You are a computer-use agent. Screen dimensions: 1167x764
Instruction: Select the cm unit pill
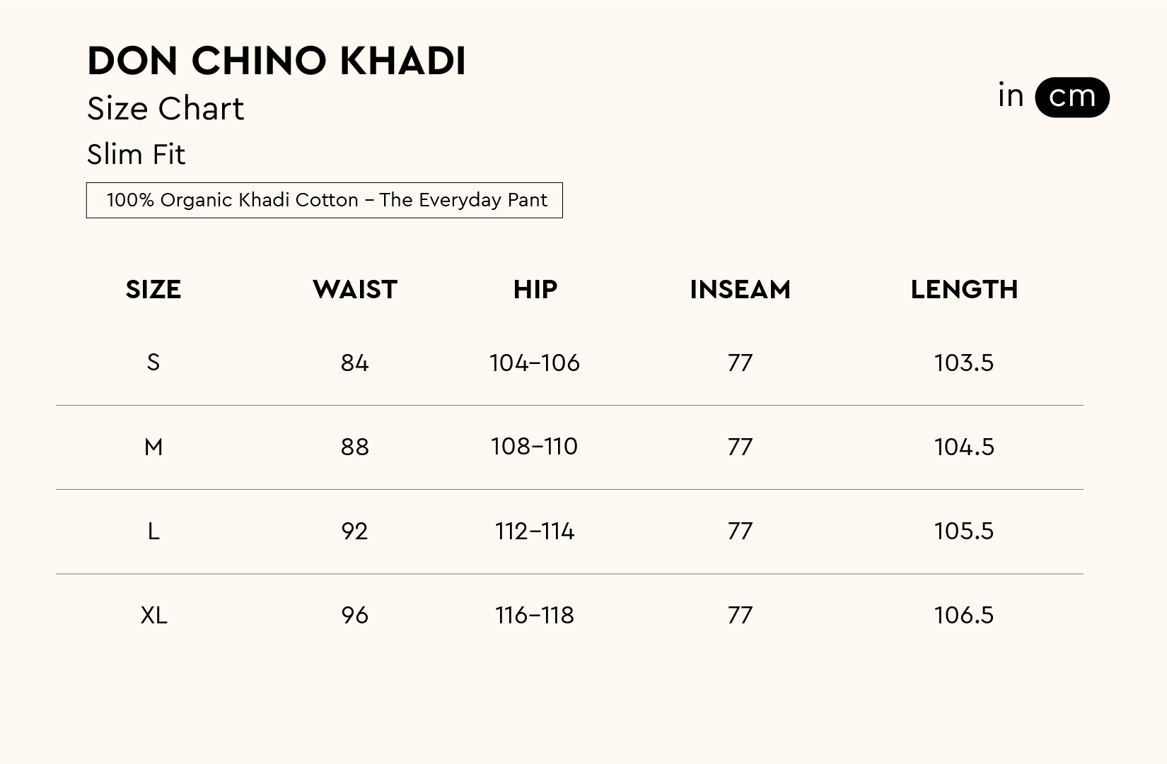pyautogui.click(x=1072, y=98)
